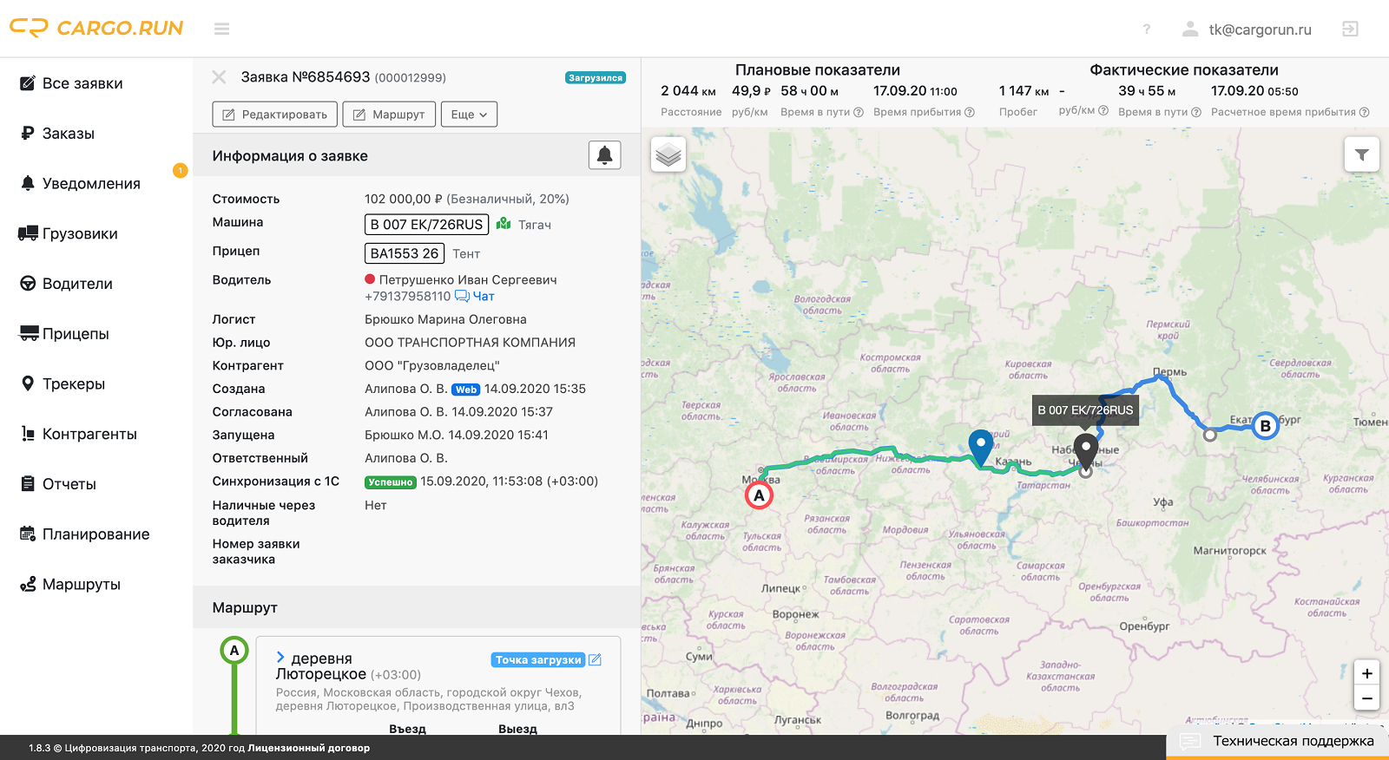This screenshot has width=1389, height=760.
Task: Zoom in on the map
Action: tap(1367, 673)
